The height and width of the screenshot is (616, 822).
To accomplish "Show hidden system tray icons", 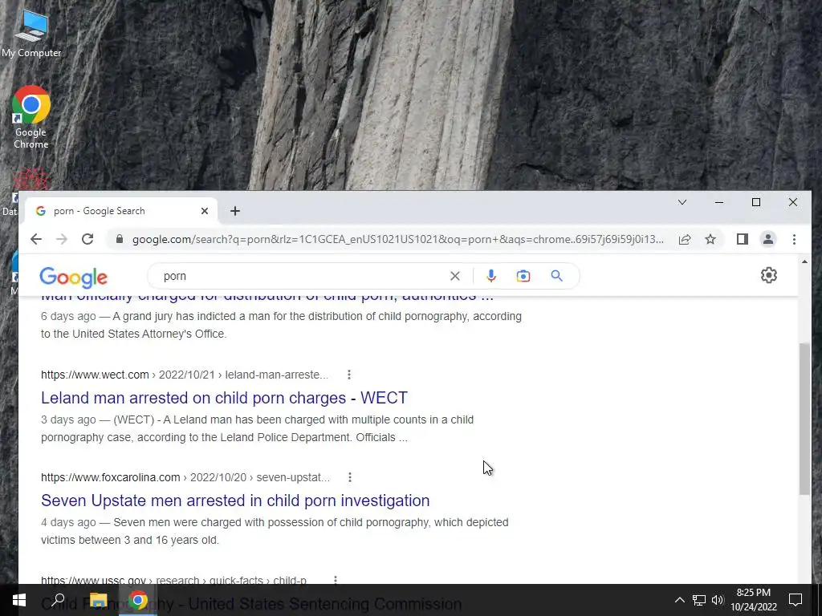I will [679, 600].
